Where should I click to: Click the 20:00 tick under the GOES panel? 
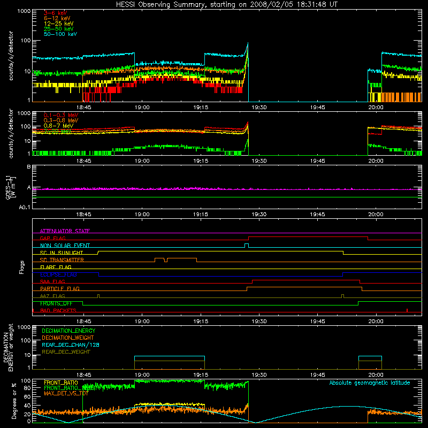click(x=376, y=215)
